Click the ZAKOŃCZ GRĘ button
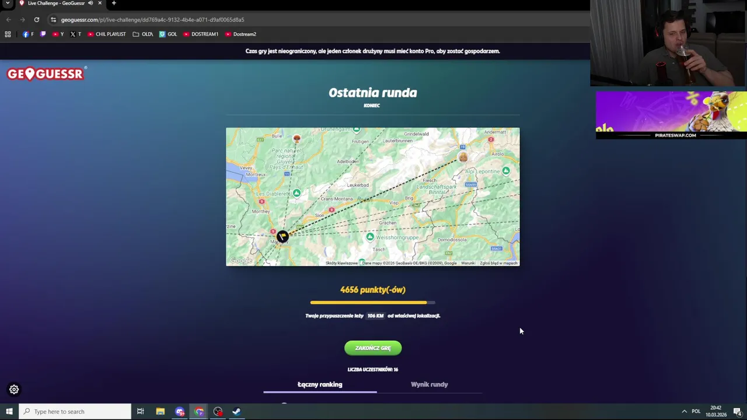The width and height of the screenshot is (747, 420). 373,348
